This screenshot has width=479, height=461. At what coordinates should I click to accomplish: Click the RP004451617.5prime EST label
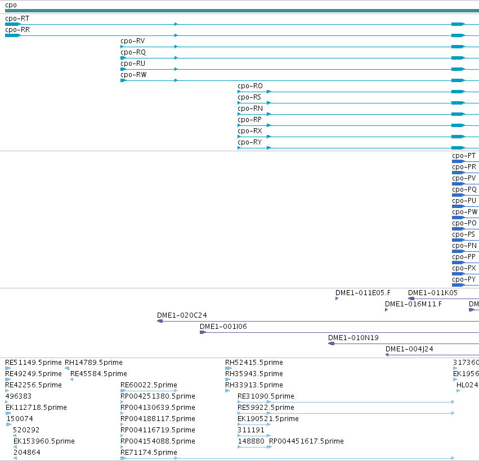coord(306,442)
